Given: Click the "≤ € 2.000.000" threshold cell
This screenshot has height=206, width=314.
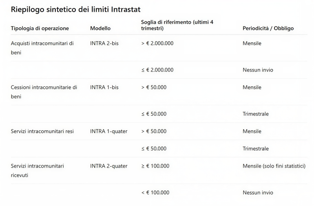Looking at the screenshot, I should click(157, 70).
